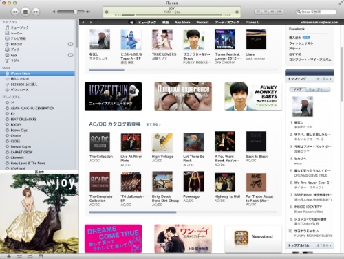
Task: Open the audiobook tab before iTunes U
Action: coord(227,22)
